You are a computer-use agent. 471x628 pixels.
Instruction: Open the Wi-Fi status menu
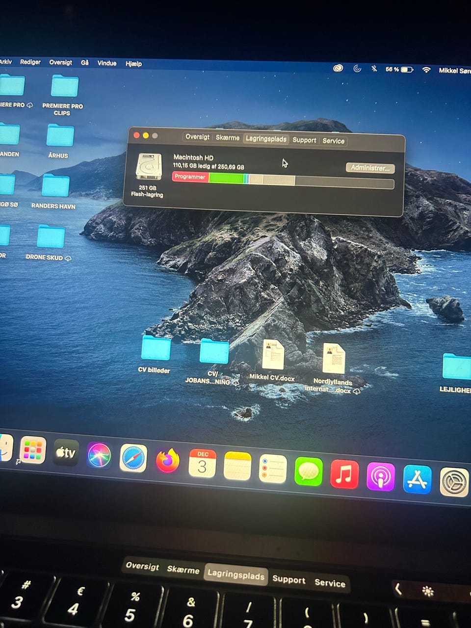[426, 70]
